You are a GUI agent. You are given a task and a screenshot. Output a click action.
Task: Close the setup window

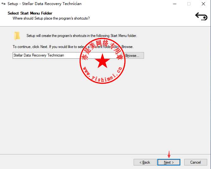203,4
